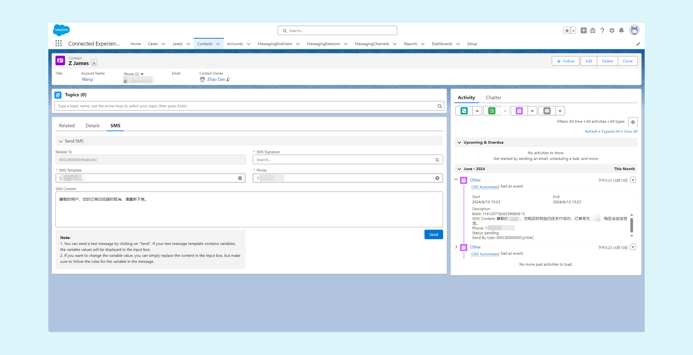Open the Accounts tab dropdown chevron

pos(248,44)
